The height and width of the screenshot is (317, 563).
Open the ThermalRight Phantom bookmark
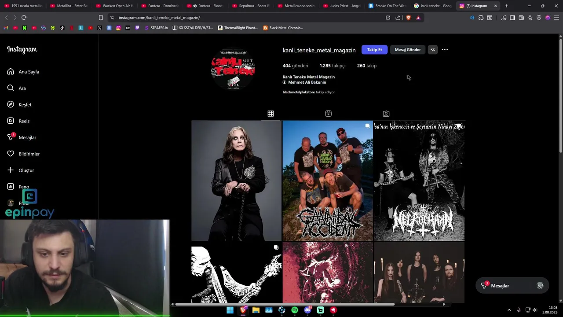tap(238, 28)
